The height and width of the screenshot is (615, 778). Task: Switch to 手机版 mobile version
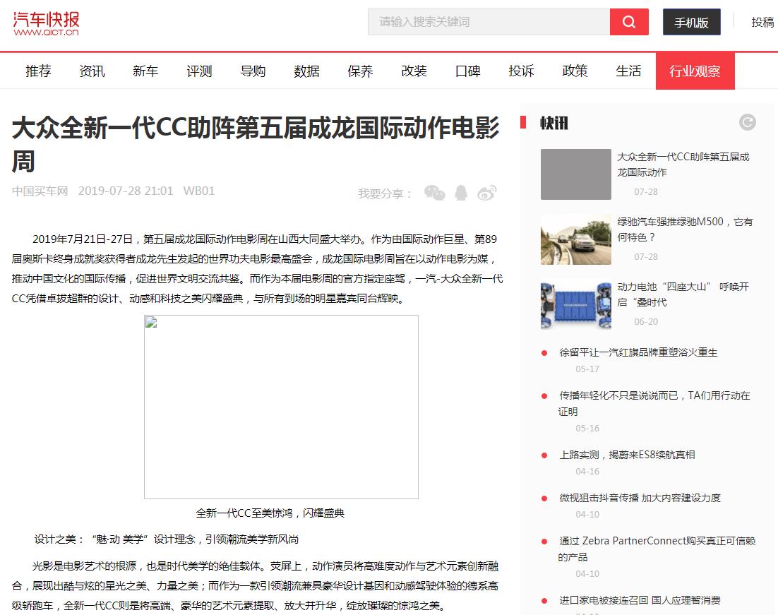691,22
